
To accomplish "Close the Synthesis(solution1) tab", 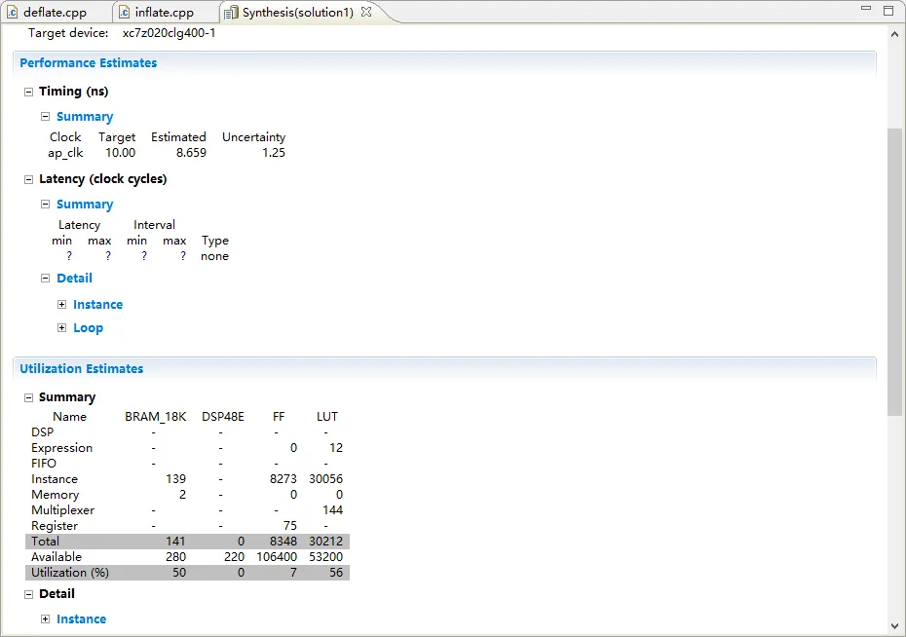I will pos(366,12).
